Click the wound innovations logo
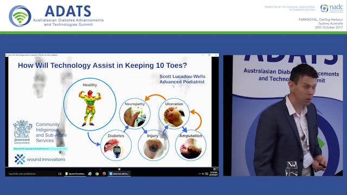The image size is (347, 195). click(40, 159)
